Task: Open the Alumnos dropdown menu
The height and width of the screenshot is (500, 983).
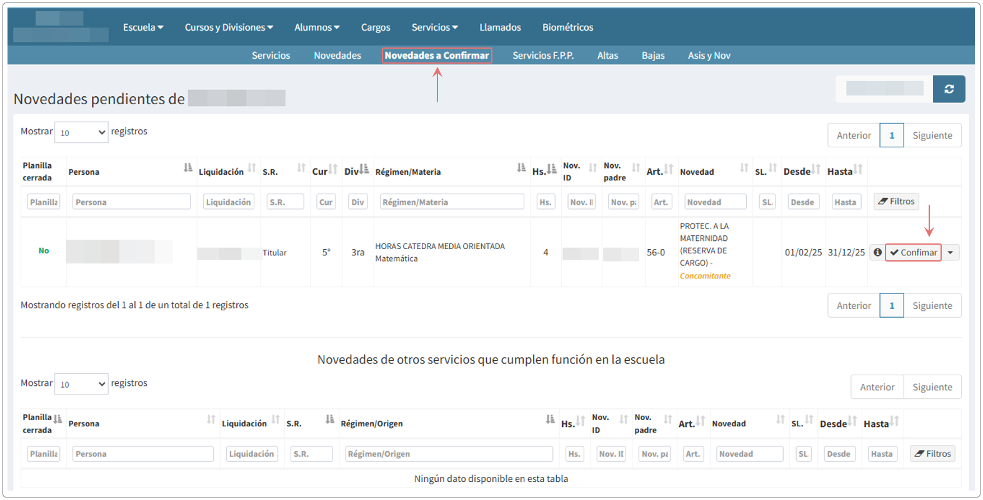Action: (317, 27)
